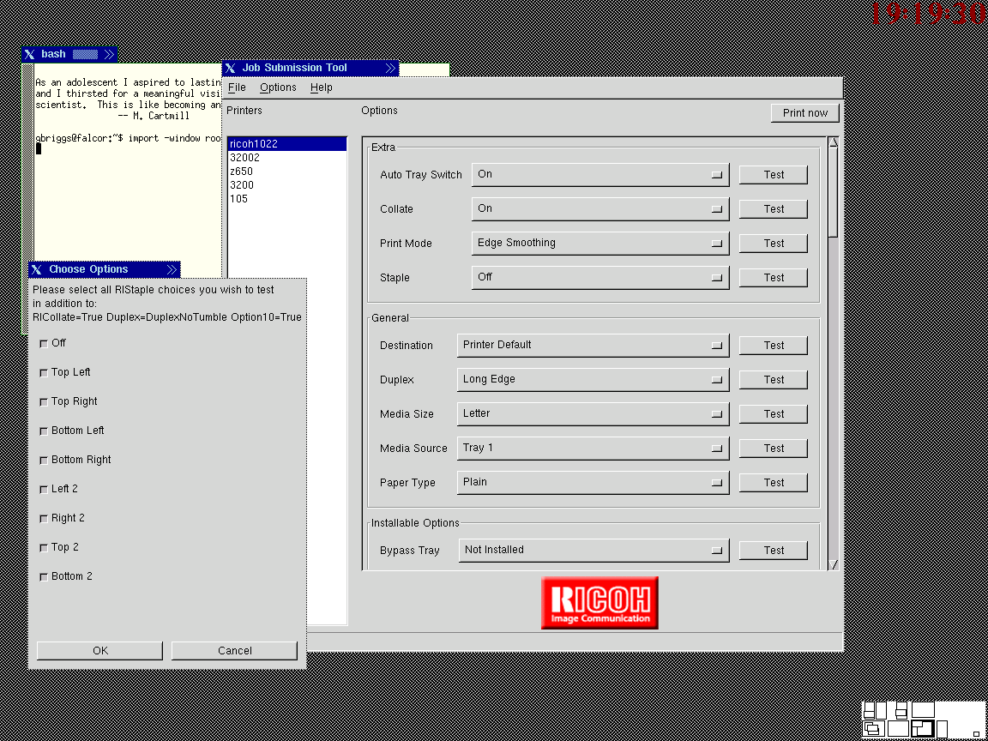Enable the Top Left staple checkbox
Image resolution: width=988 pixels, height=741 pixels.
pos(44,372)
